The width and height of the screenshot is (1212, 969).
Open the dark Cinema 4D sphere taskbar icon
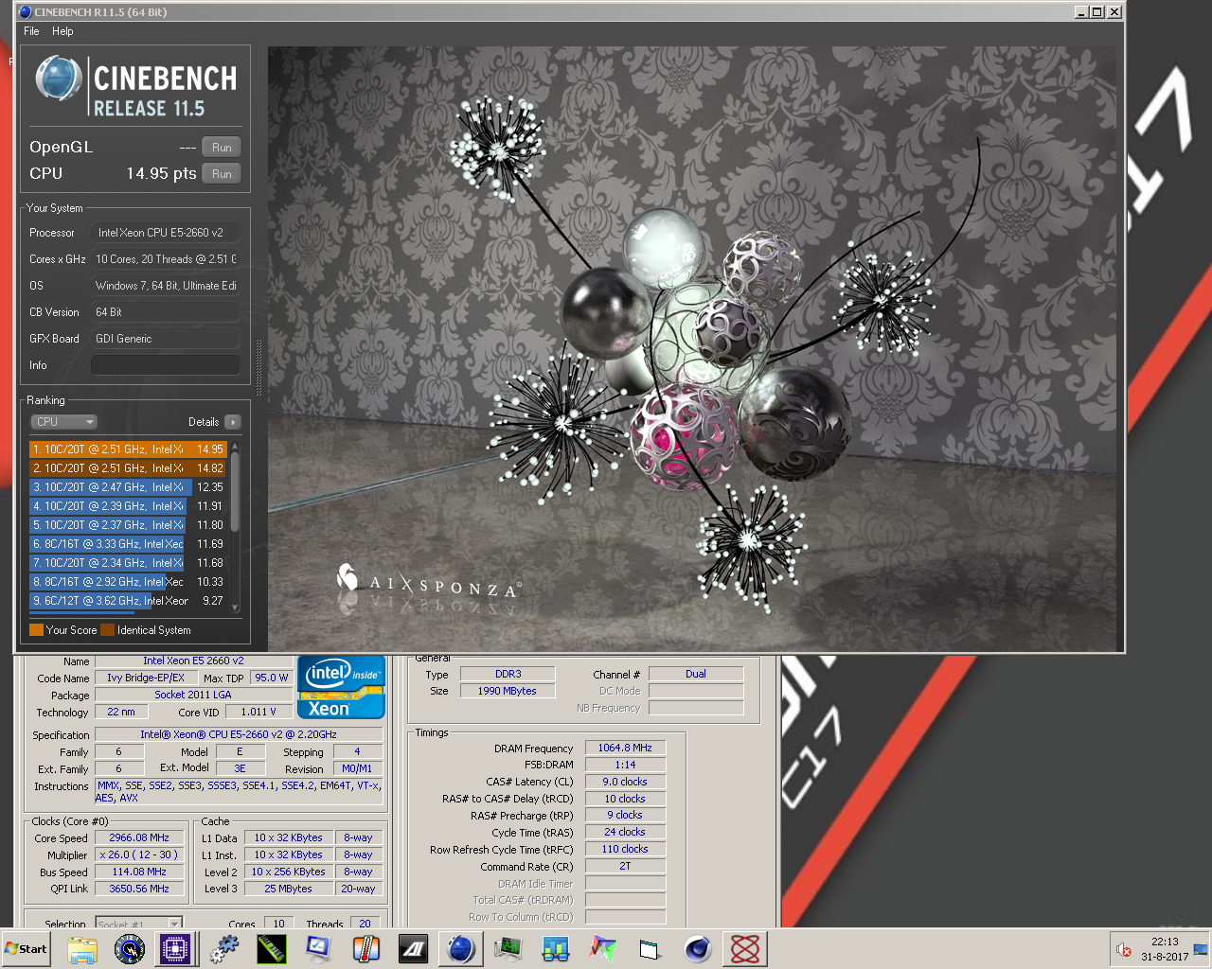point(698,949)
